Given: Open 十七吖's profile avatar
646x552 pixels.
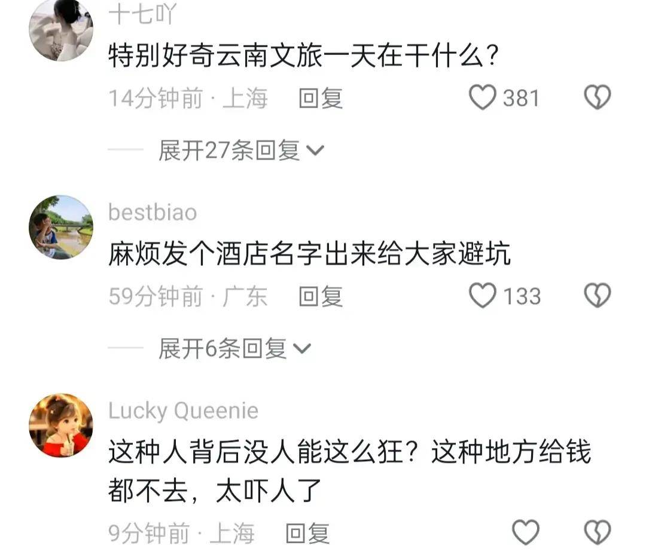Looking at the screenshot, I should [x=61, y=30].
